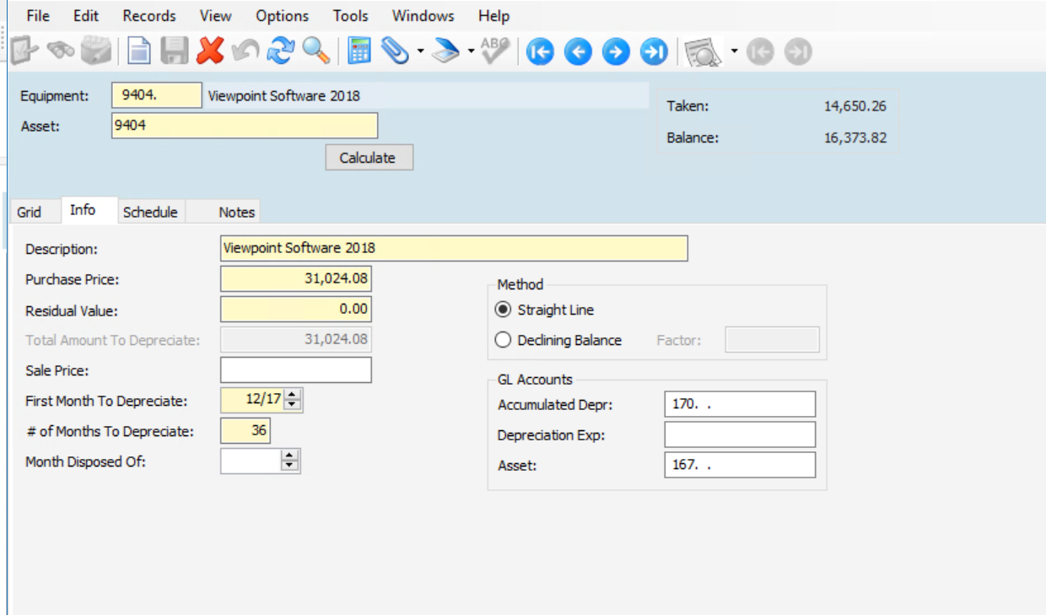Click the Asset field containing 9404
Viewport: 1046px width, 615px height.
pos(245,126)
